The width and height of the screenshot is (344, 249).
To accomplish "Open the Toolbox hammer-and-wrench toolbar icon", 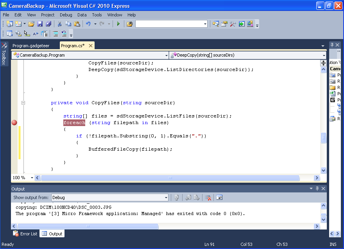I will 233,24.
